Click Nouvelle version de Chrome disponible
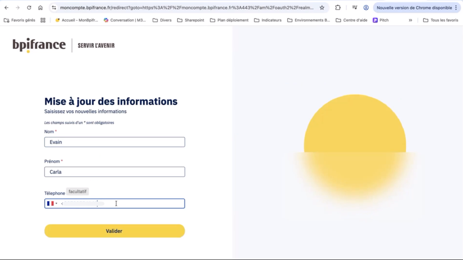463x260 pixels. click(414, 8)
